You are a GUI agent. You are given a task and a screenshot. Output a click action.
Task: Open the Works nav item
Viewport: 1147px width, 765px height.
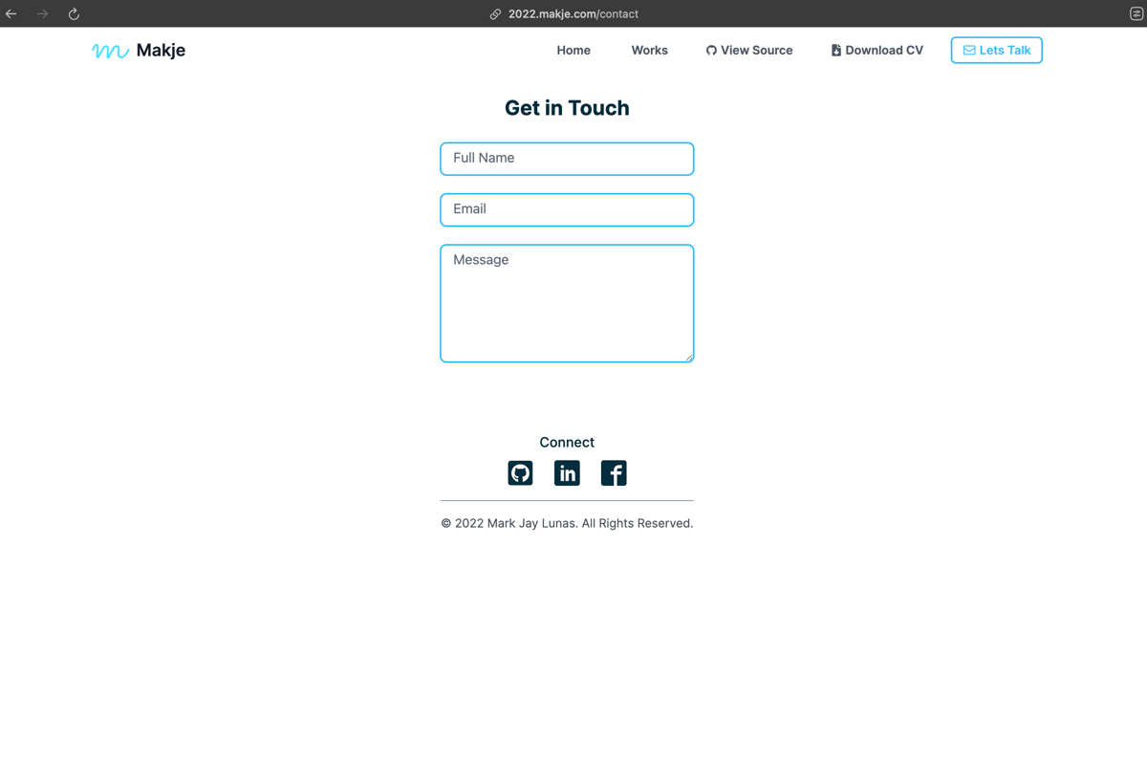pyautogui.click(x=649, y=50)
